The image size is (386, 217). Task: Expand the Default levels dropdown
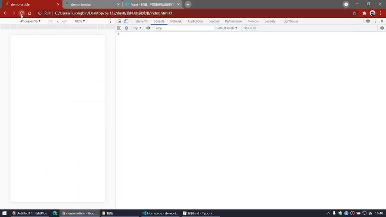(227, 28)
